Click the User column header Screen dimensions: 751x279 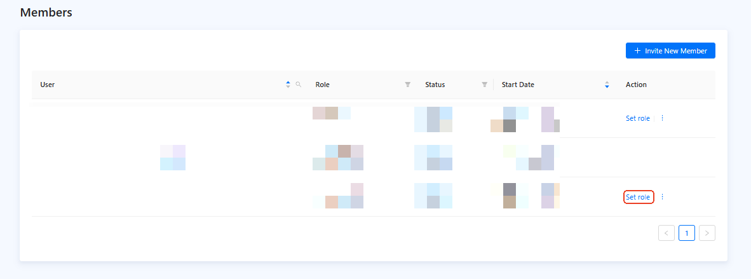click(48, 85)
